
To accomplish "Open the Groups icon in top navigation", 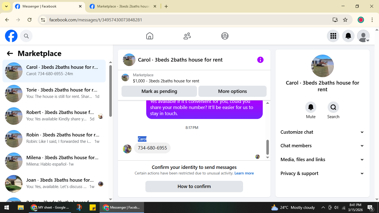I will (x=225, y=36).
